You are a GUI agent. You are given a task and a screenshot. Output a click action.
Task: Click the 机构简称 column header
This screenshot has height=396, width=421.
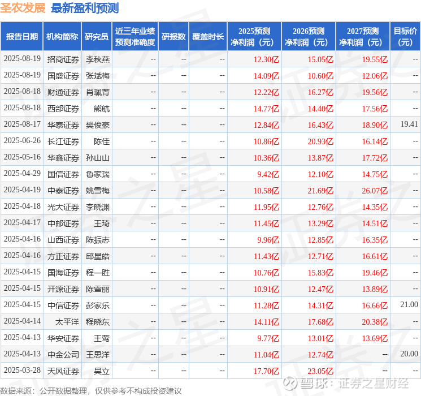(62, 37)
